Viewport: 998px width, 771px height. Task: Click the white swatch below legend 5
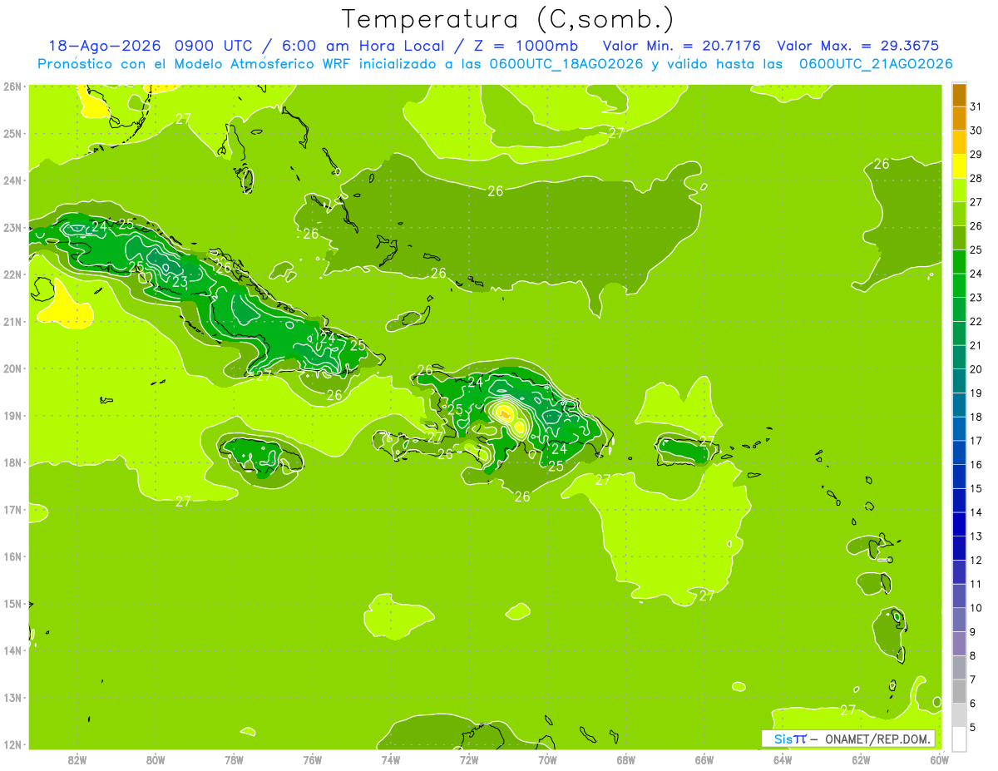click(959, 739)
